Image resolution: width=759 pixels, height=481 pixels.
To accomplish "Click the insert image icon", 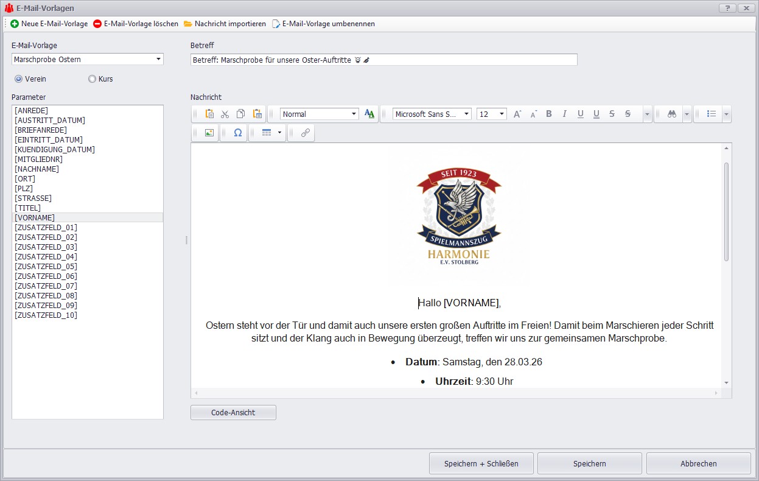I will click(x=209, y=133).
